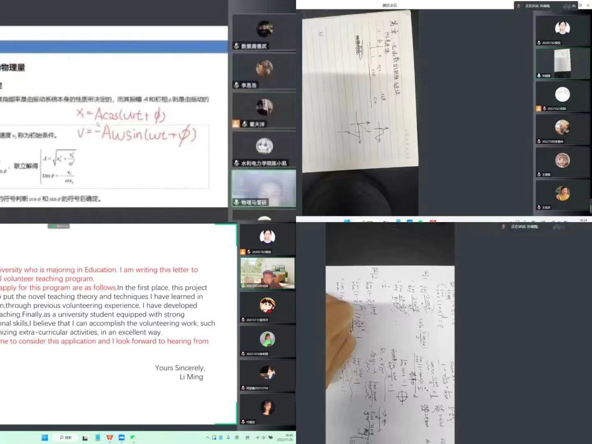The height and width of the screenshot is (444, 592).
Task: Expand hidden system tray icons chevron
Action: coord(208,437)
